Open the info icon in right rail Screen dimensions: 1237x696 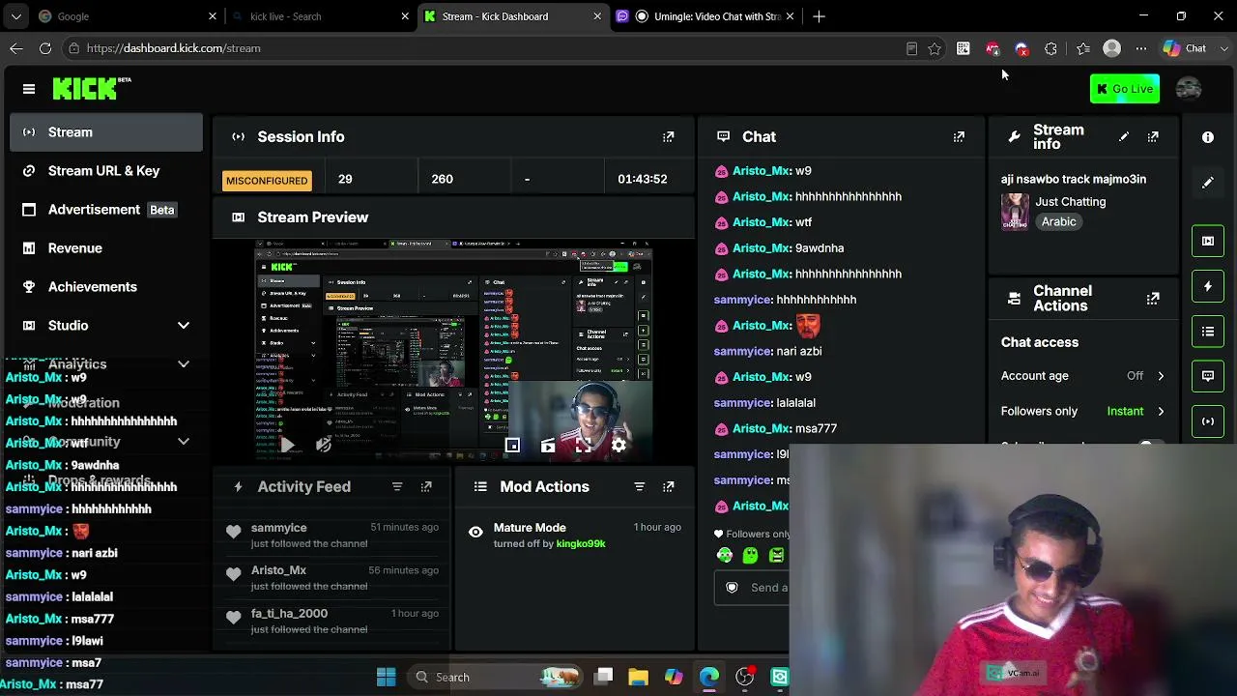1208,138
